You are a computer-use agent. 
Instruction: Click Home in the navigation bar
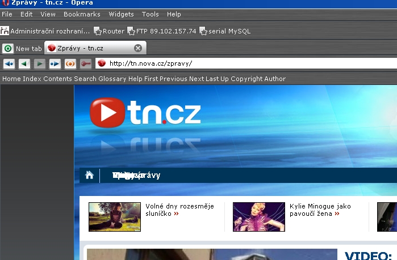pyautogui.click(x=11, y=79)
